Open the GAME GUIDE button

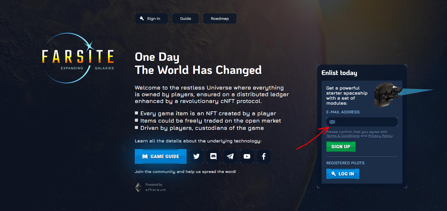161,156
